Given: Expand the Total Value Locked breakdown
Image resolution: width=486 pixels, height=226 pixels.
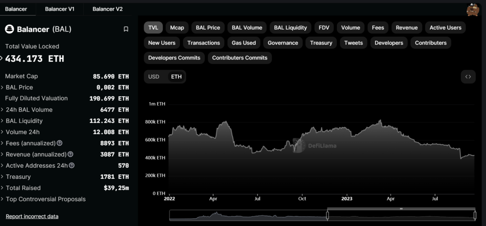Looking at the screenshot, I should 2,58.
